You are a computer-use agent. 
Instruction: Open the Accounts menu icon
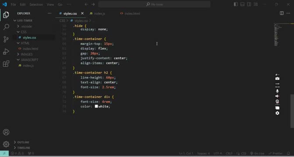click(6, 132)
